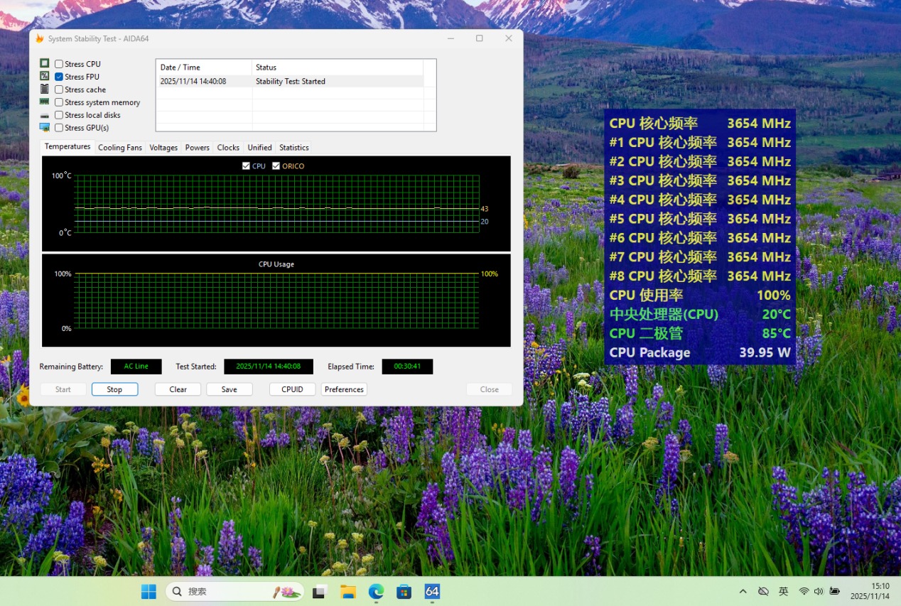Toggle the ORICO temperature graph checkbox
The image size is (901, 606).
[276, 166]
